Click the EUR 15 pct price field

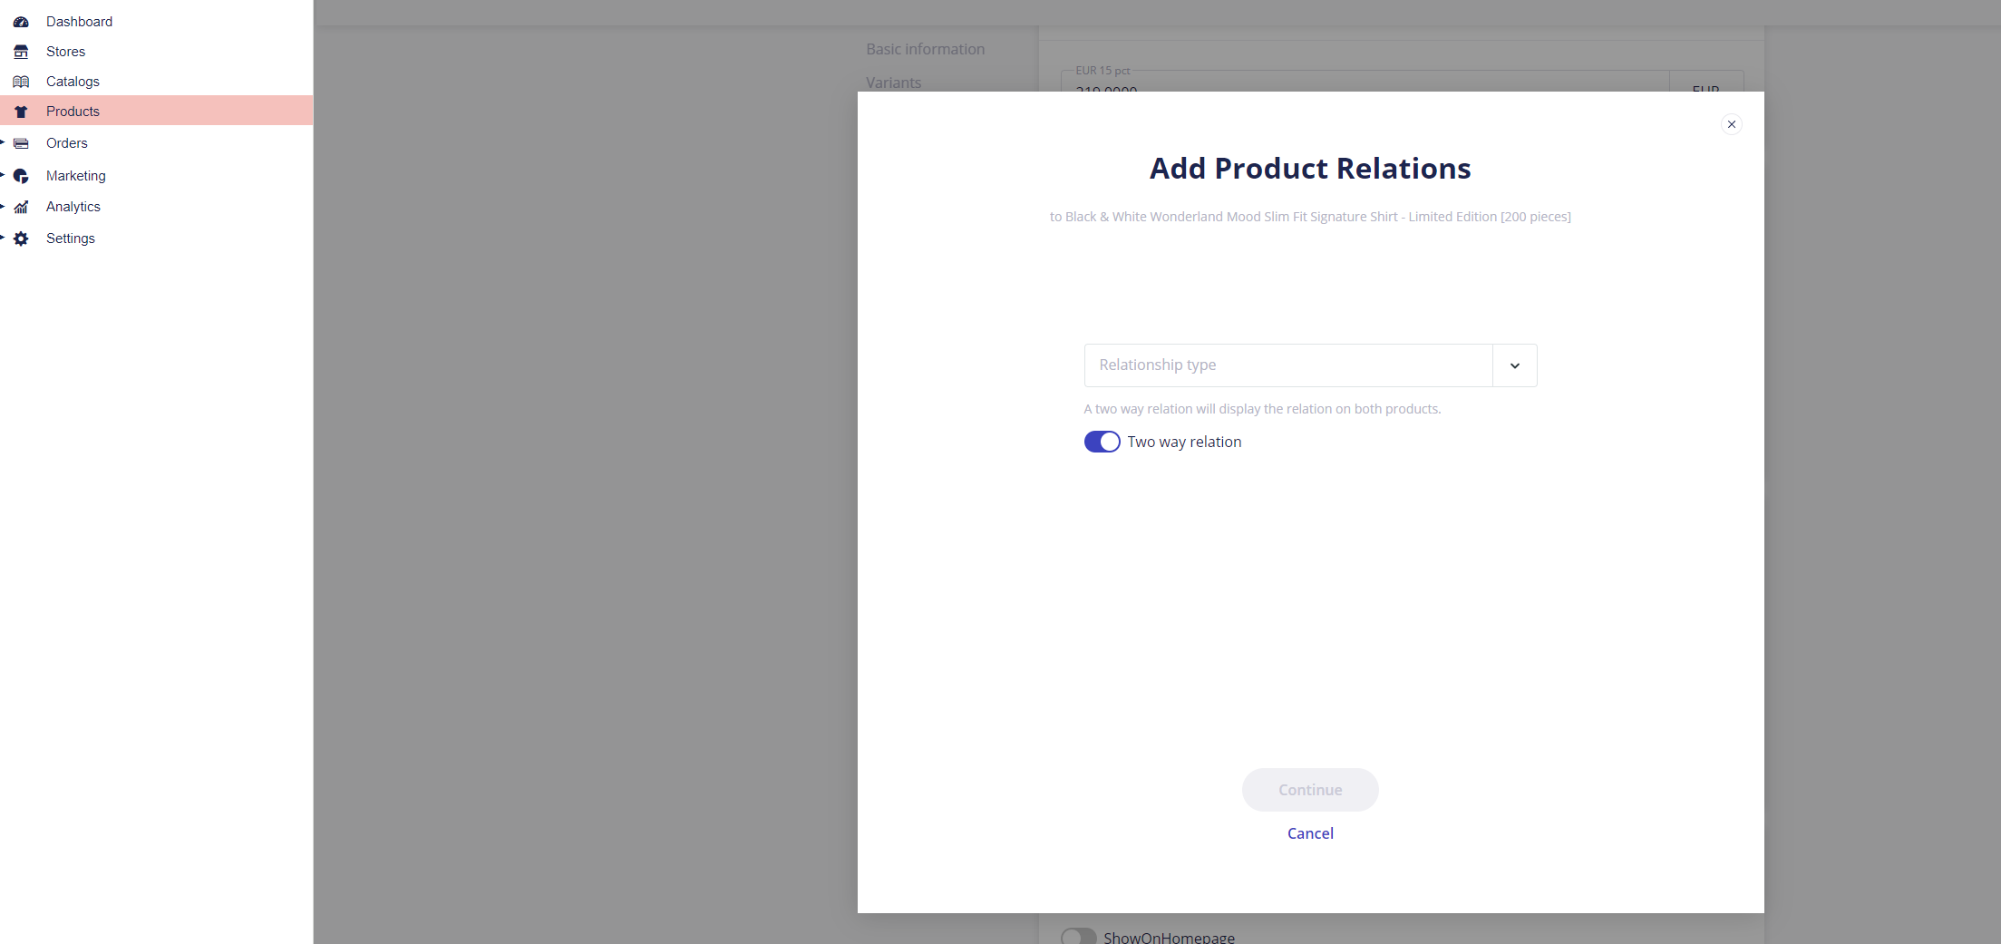pyautogui.click(x=1365, y=82)
